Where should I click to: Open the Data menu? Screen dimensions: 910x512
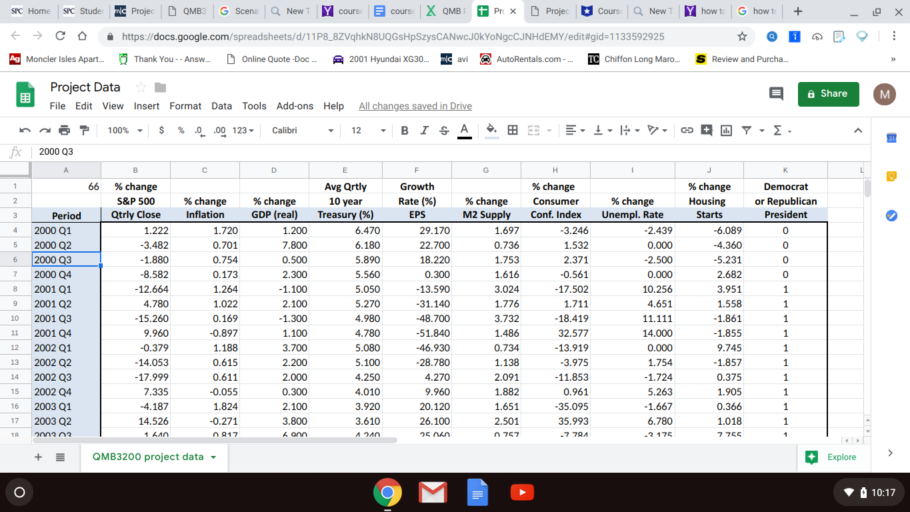(221, 106)
